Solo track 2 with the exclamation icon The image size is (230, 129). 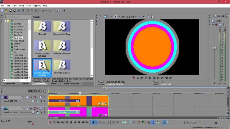[45, 109]
